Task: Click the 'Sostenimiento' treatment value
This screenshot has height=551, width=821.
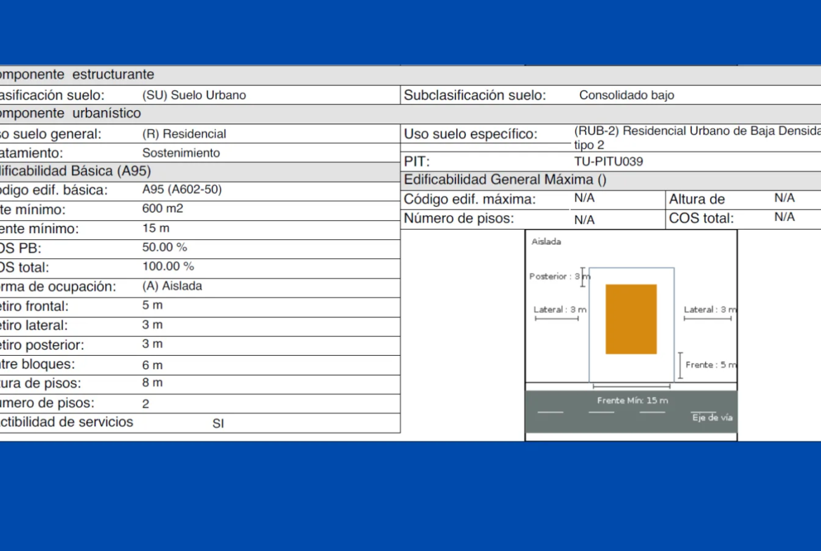Action: (180, 153)
